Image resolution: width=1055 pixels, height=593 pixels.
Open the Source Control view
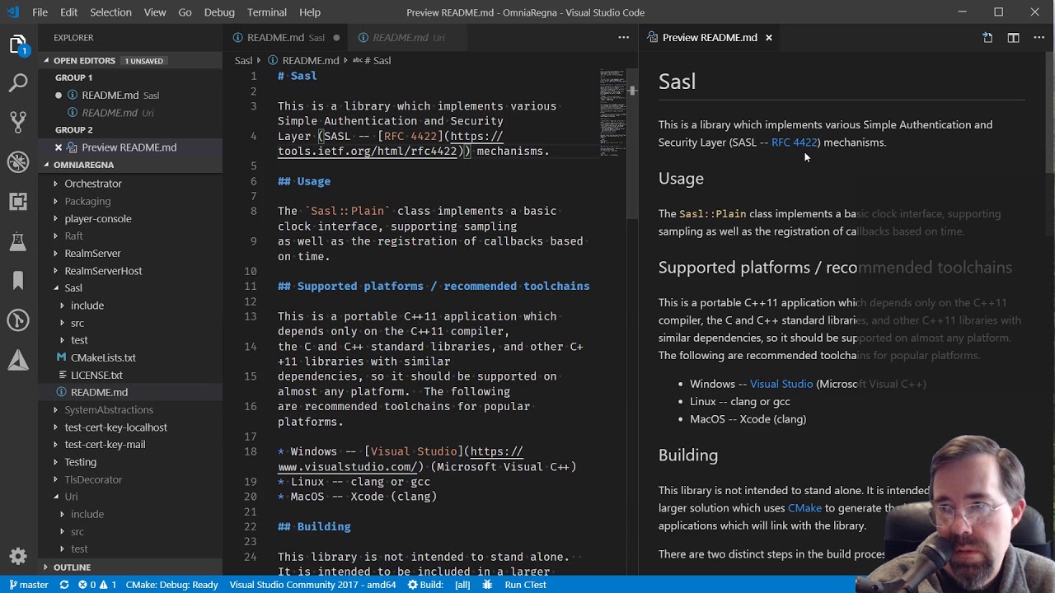click(x=18, y=122)
